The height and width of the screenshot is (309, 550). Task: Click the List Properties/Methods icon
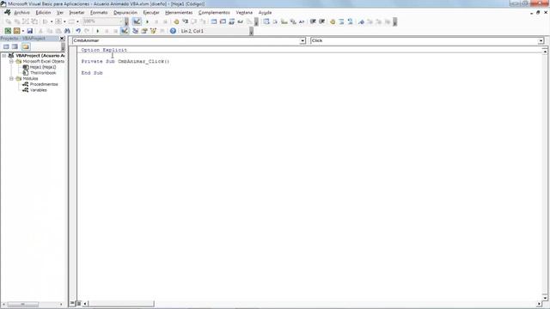tap(266, 21)
